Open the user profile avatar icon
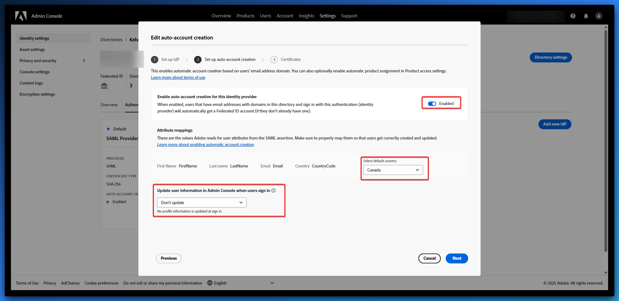 tap(598, 16)
